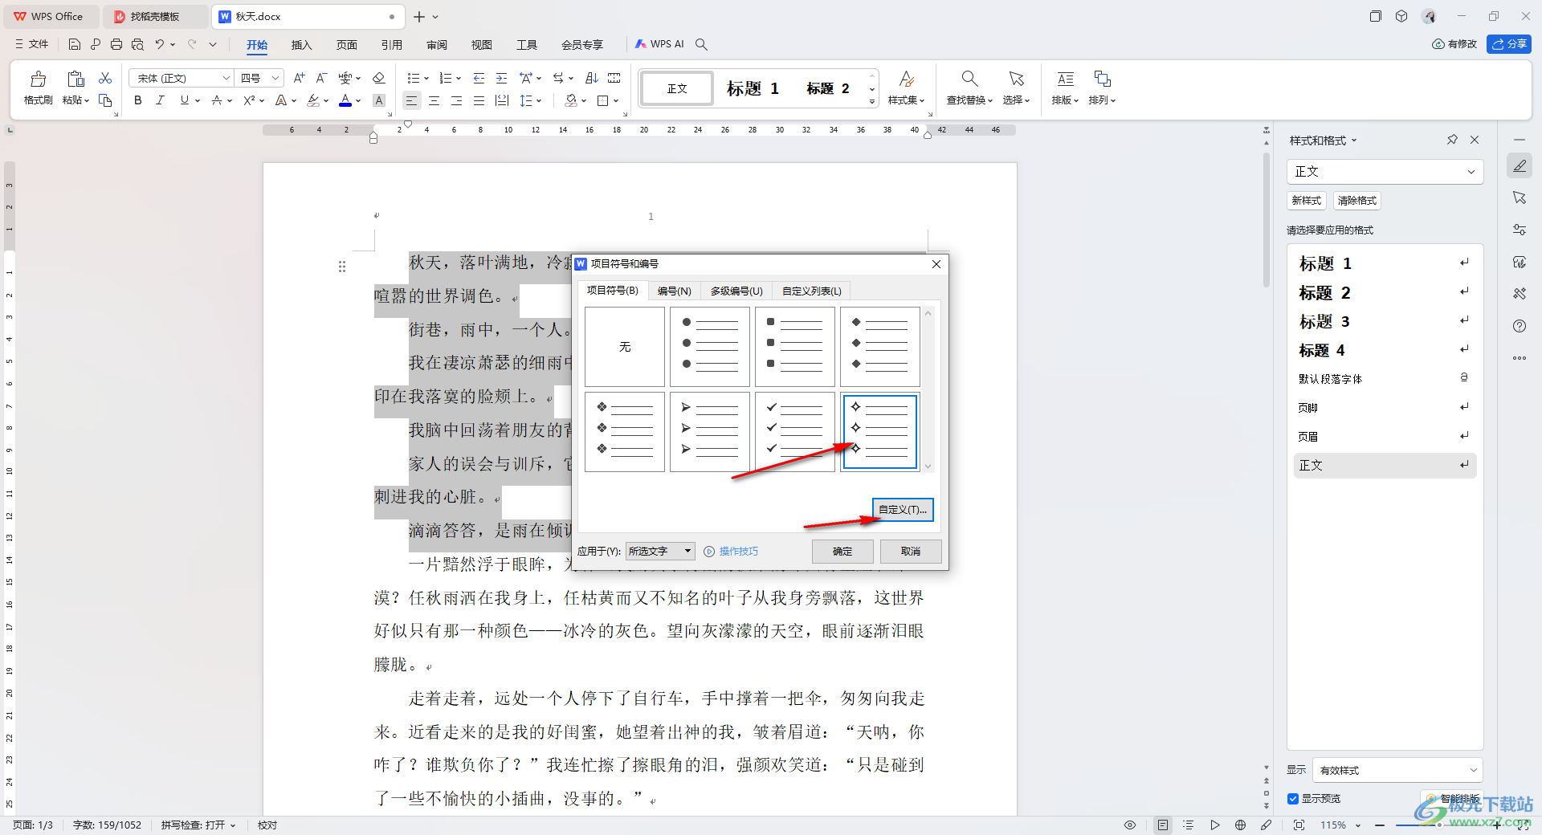The height and width of the screenshot is (835, 1542).
Task: Click the print icon in quick toolbar
Action: [116, 44]
